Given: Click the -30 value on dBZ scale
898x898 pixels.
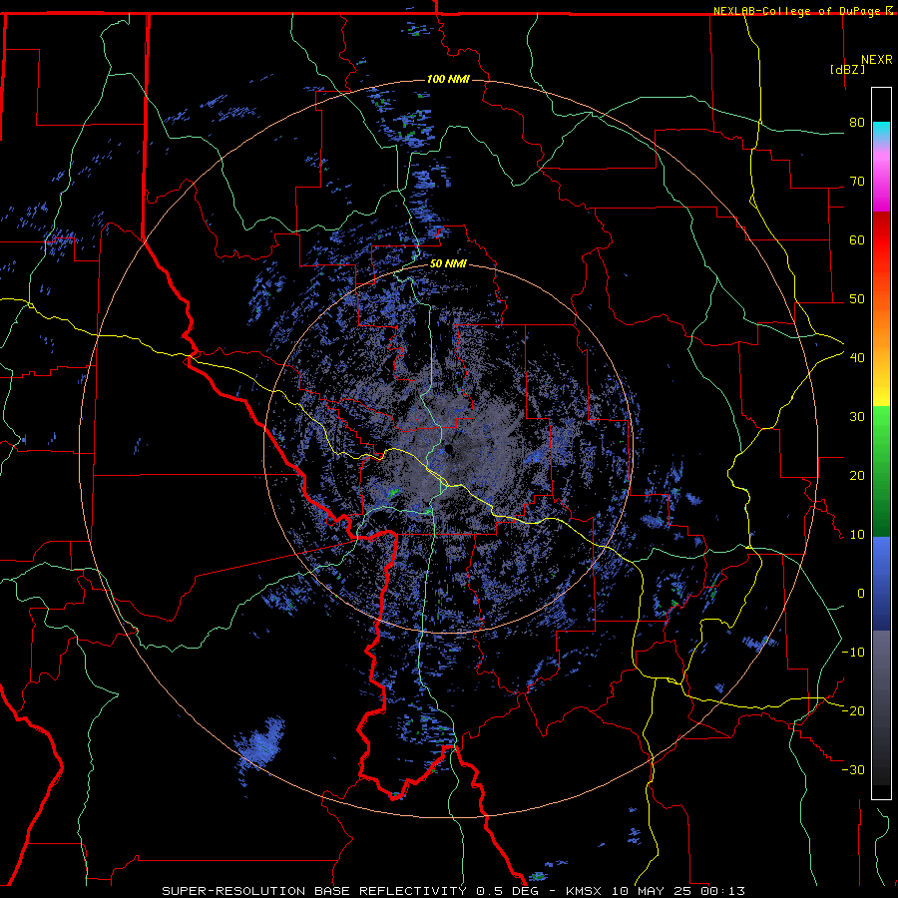Looking at the screenshot, I should click(853, 770).
